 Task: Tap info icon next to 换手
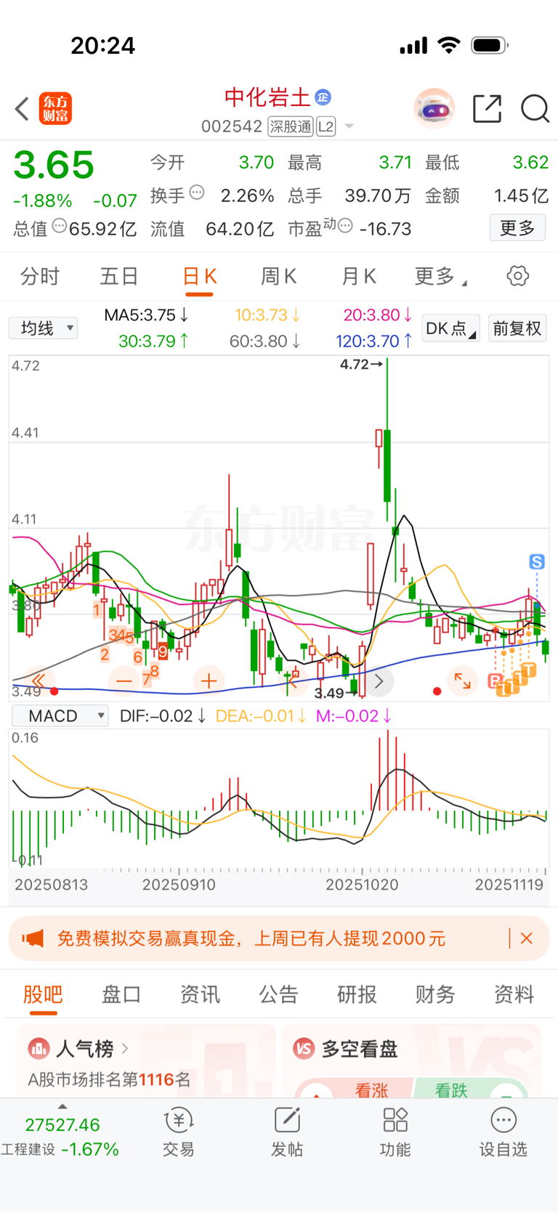point(197,192)
